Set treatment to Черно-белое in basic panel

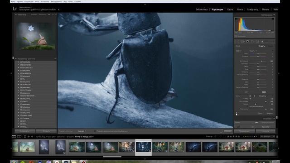click(268, 123)
